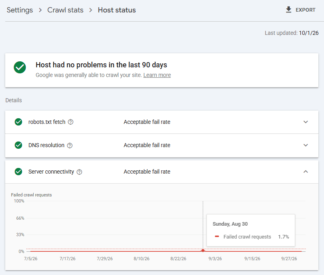Screen dimensions: 324x275
Task: Click the 8/22/26 x-axis date
Action: pyautogui.click(x=178, y=259)
